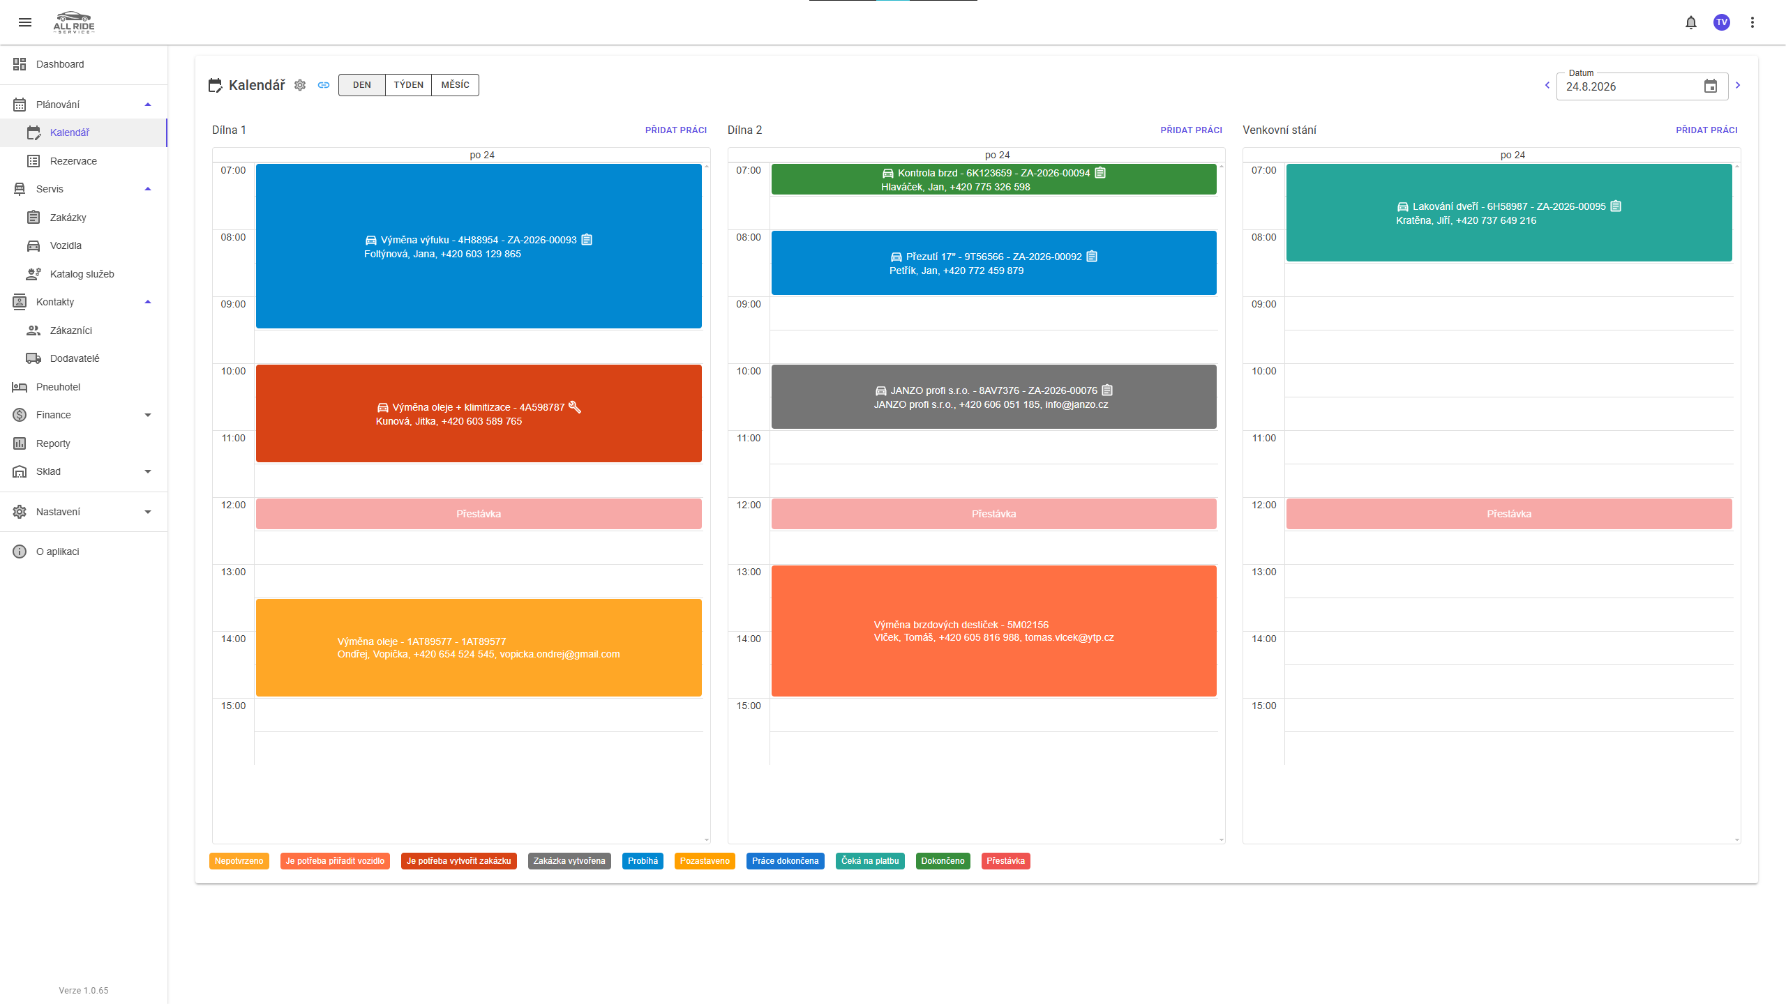Open Pneuhotel in sidebar
Viewport: 1786px width, 1004px height.
(x=84, y=387)
